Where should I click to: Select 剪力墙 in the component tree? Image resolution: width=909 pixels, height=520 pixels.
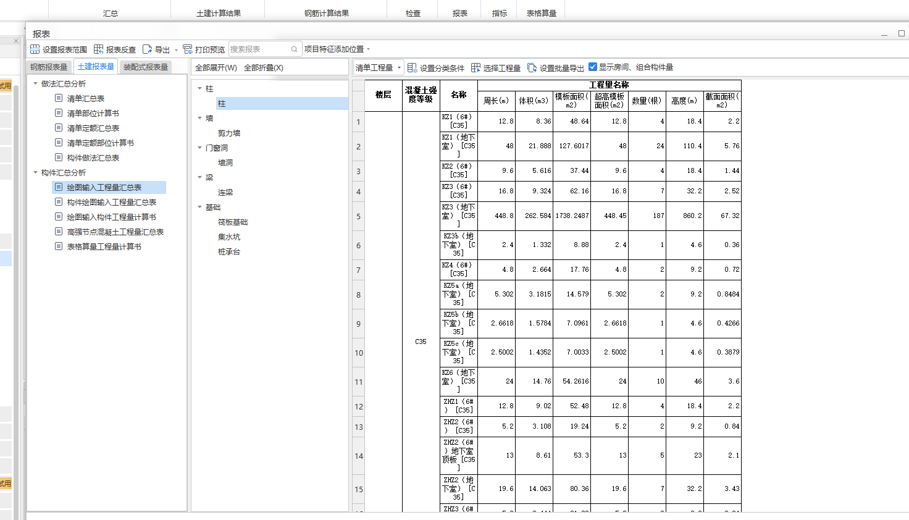click(x=229, y=133)
